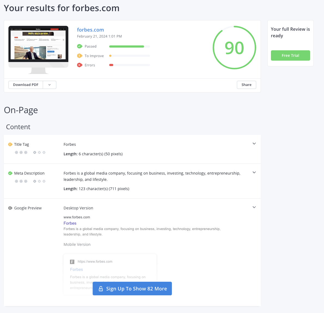324x313 pixels.
Task: Click the Meta Description difficulty gear icons
Action: (x=39, y=181)
